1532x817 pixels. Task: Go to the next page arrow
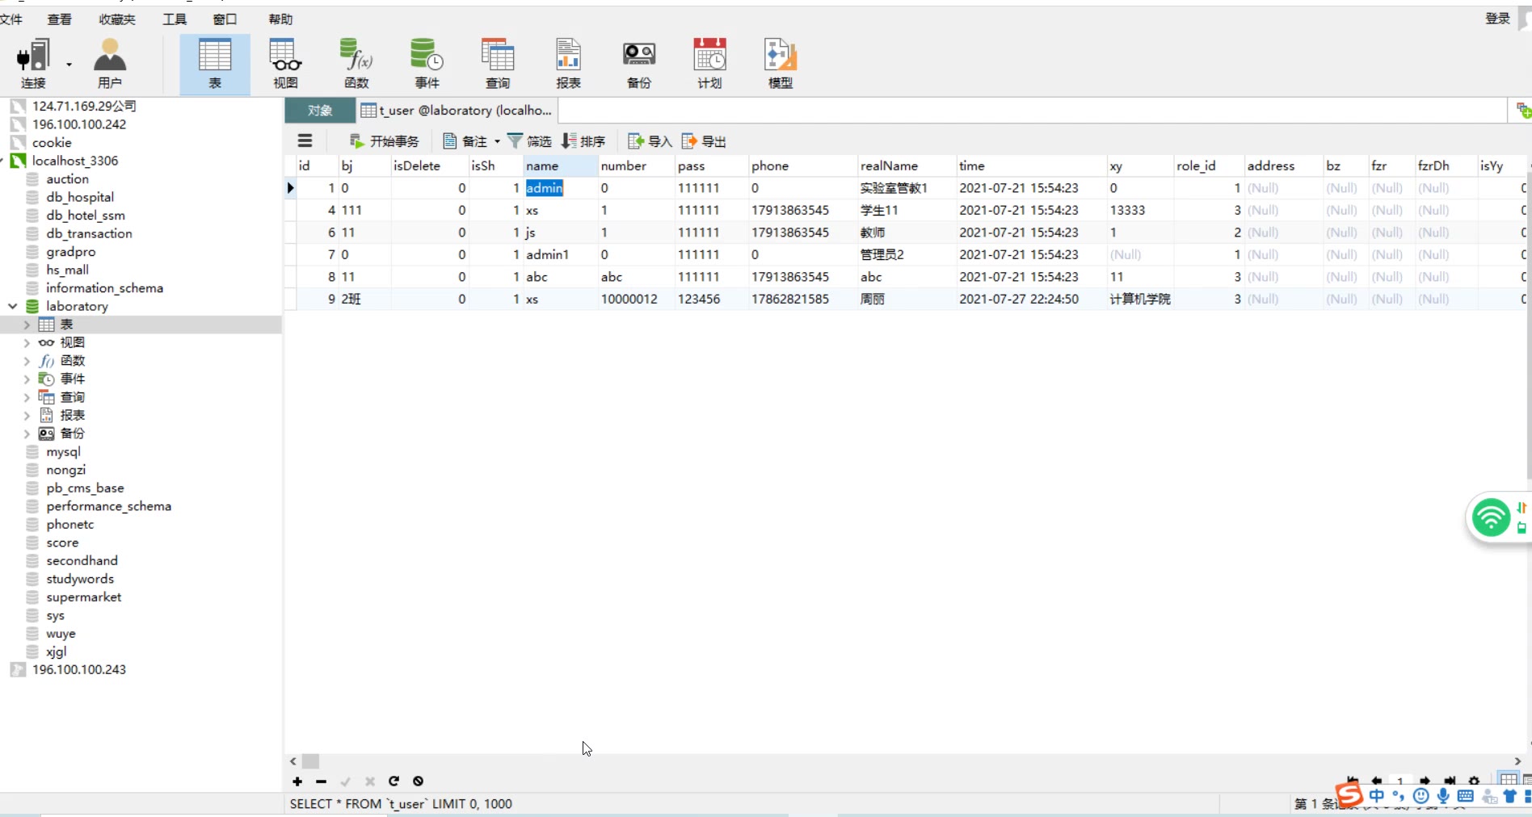[x=1425, y=781]
